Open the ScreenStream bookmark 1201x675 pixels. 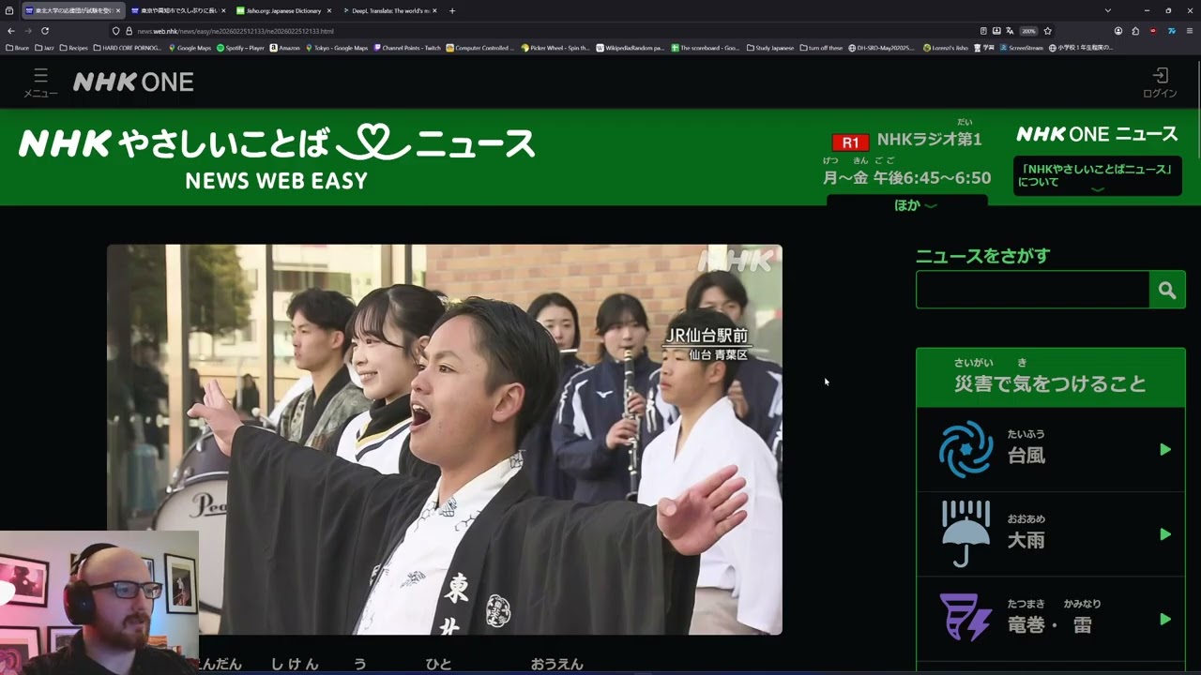[1022, 48]
